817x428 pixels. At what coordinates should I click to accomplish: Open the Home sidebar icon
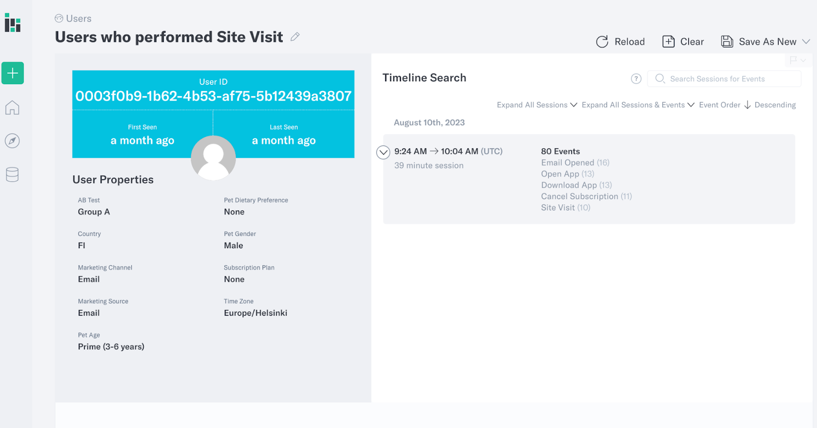tap(12, 107)
